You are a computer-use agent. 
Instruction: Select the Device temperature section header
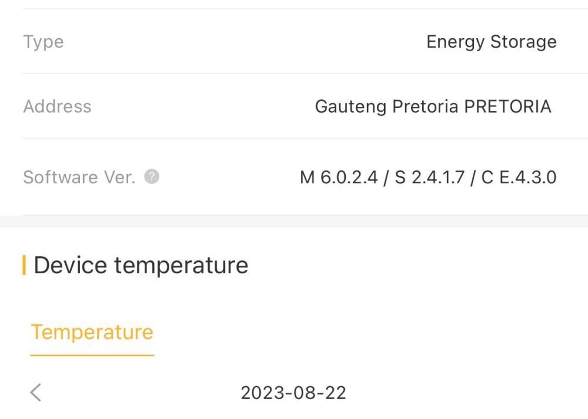click(141, 265)
